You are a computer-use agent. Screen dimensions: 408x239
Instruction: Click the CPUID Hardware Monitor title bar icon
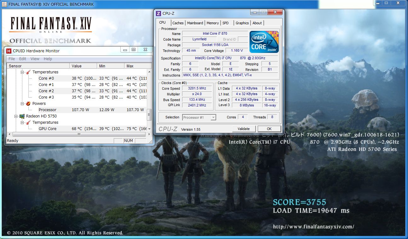tap(9, 51)
